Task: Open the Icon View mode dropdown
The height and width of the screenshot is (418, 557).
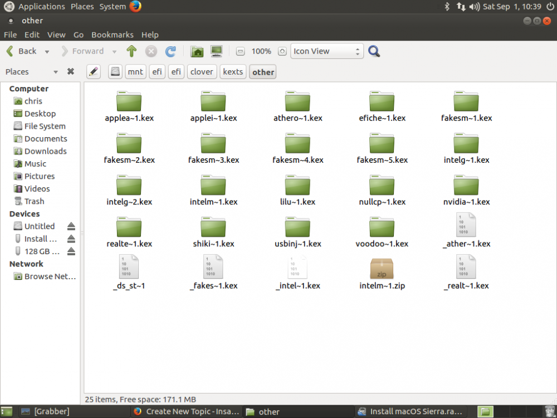Action: point(327,51)
